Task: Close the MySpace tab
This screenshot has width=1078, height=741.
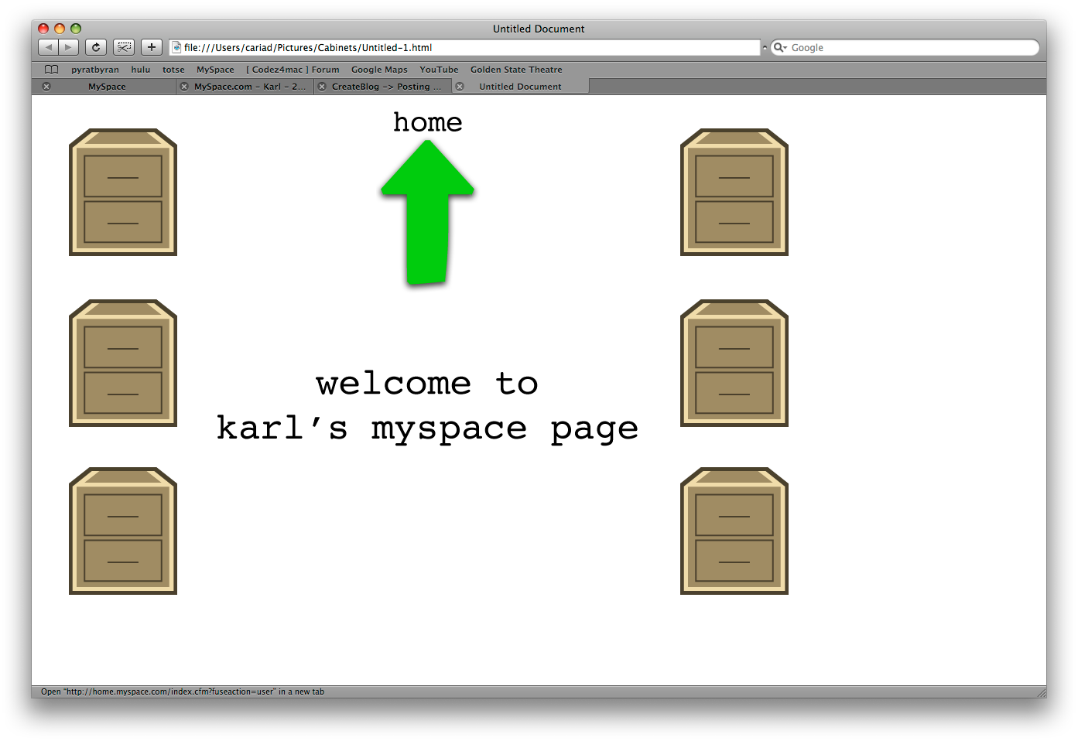Action: click(46, 87)
